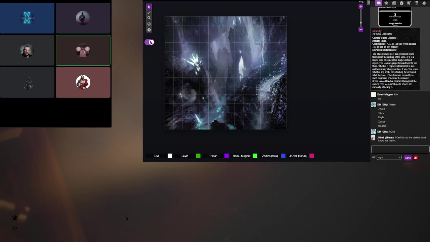Click Zorlias (max) blue color swatch
Image resolution: width=430 pixels, height=242 pixels.
tap(283, 156)
